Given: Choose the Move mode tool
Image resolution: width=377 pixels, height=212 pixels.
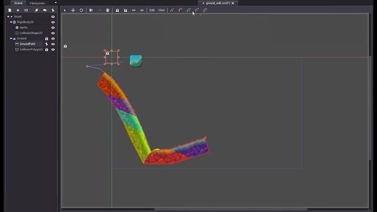Looking at the screenshot, I should pos(73,11).
